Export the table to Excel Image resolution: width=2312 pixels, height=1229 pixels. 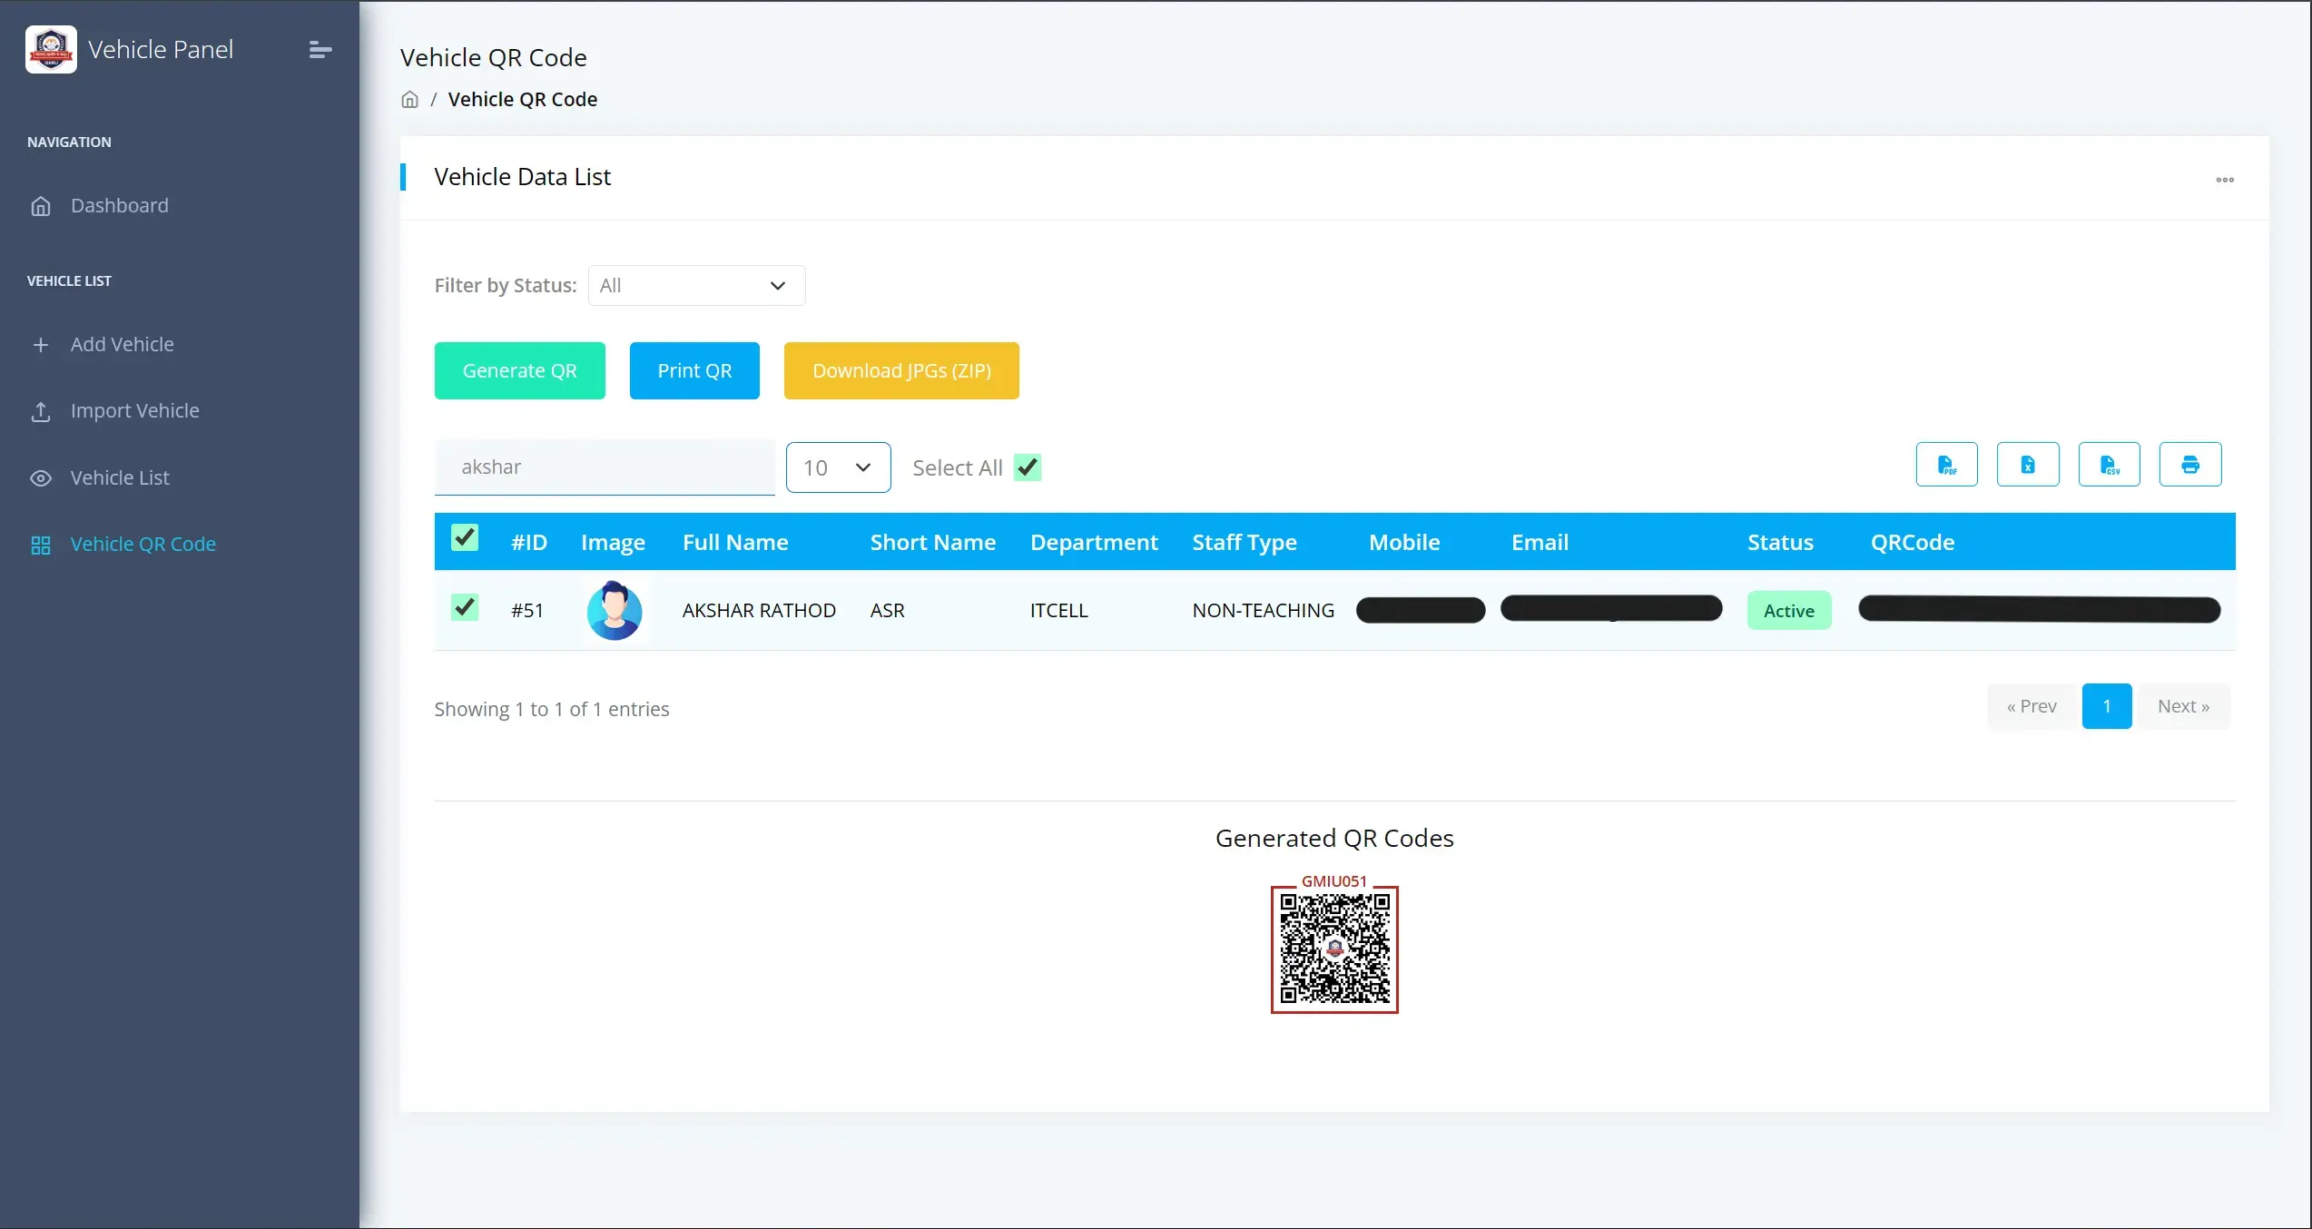[x=2028, y=465]
